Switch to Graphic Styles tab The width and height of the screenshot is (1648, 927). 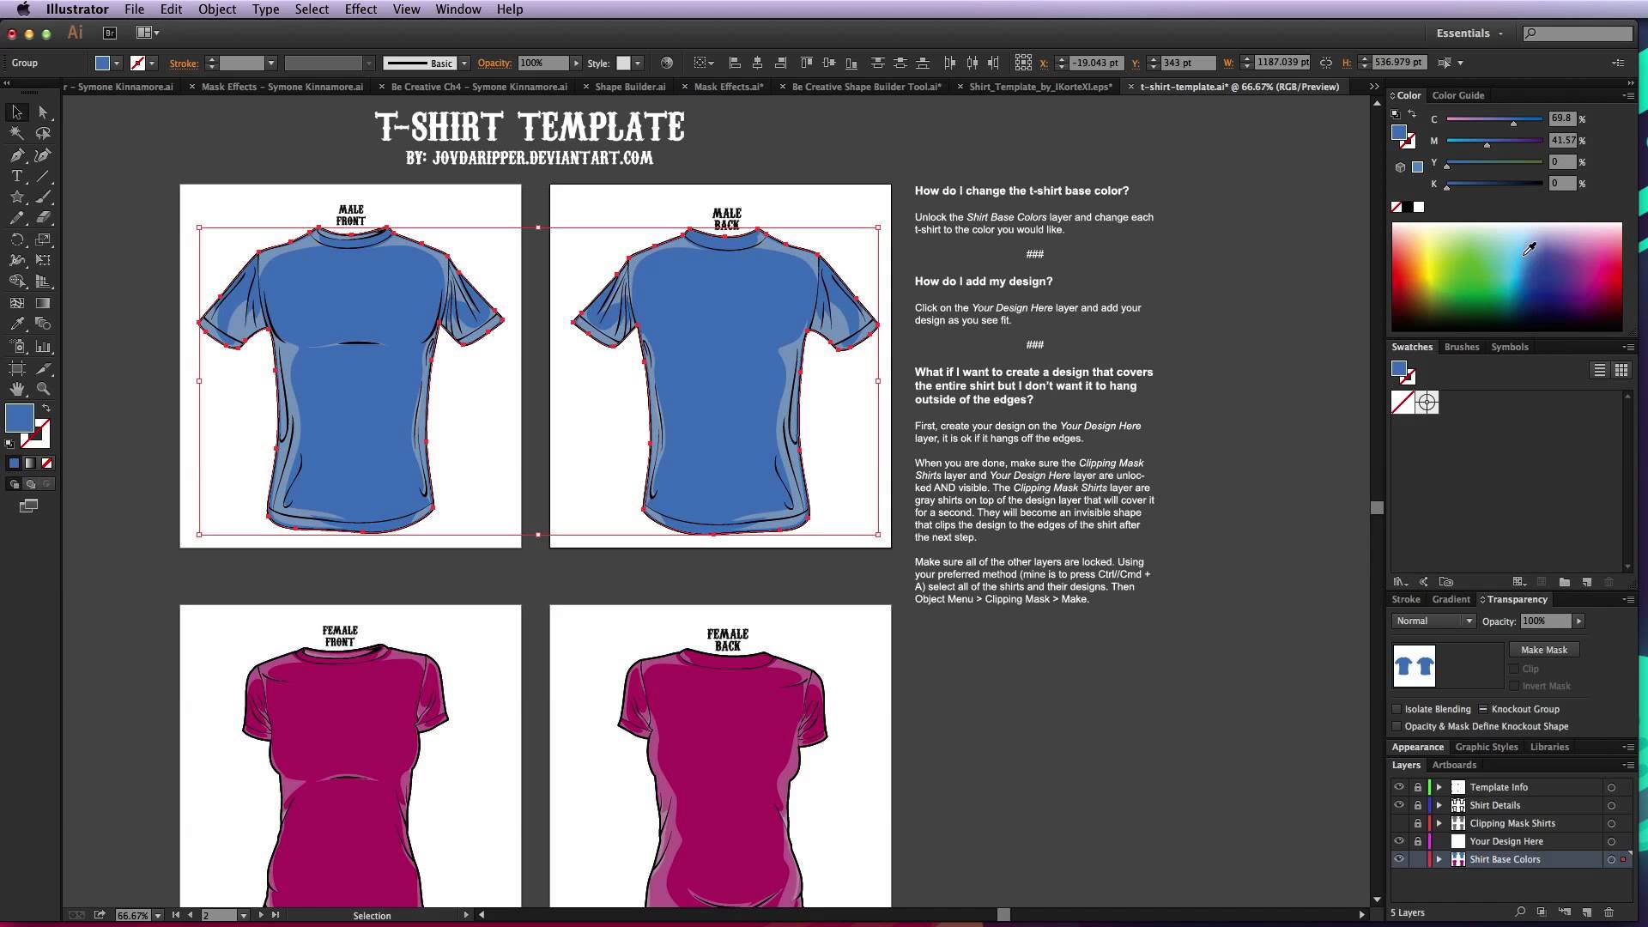pos(1487,746)
